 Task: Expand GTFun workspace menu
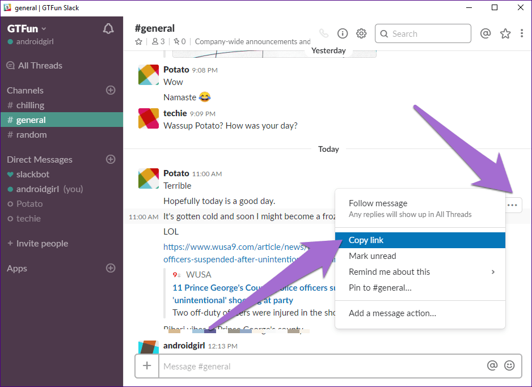tap(27, 29)
